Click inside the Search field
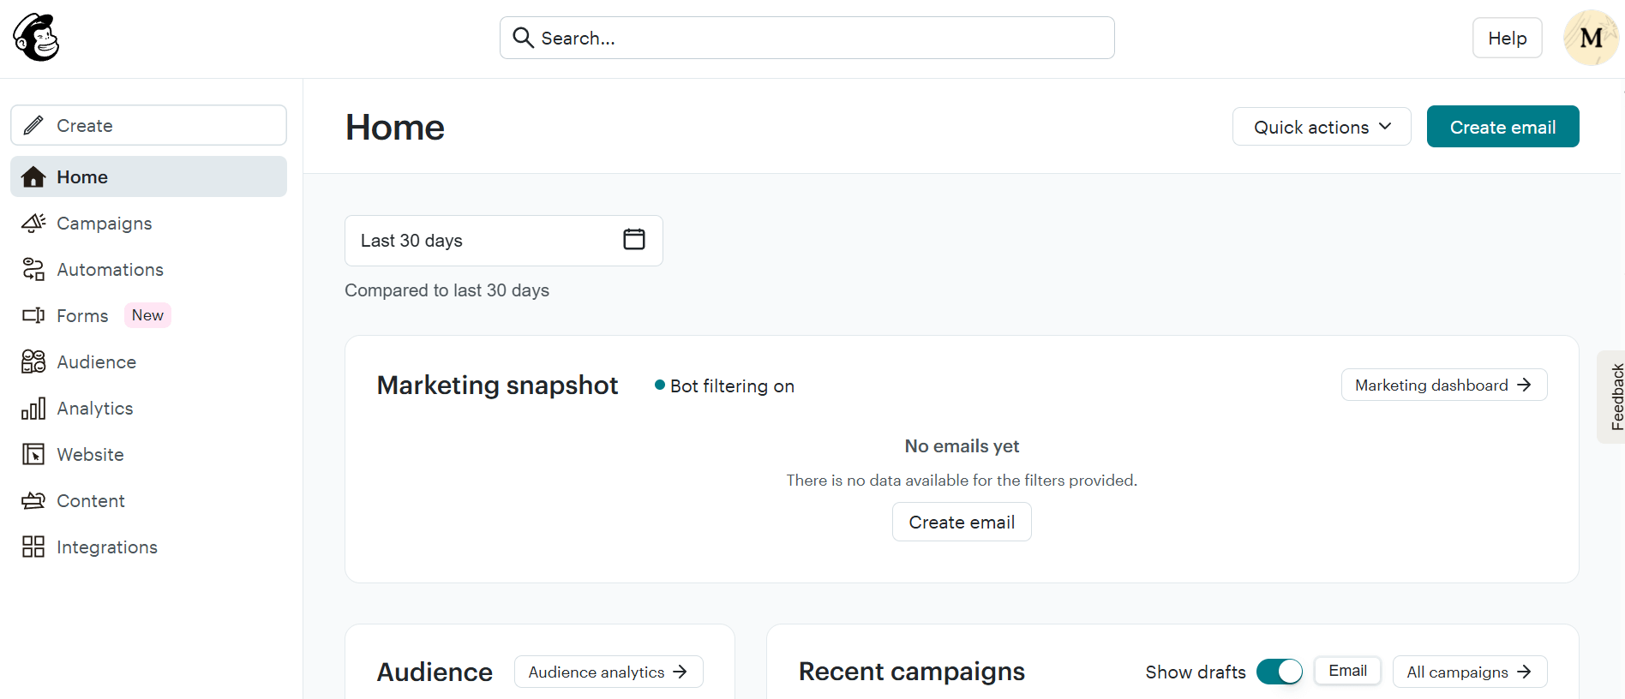1625x699 pixels. pos(806,38)
